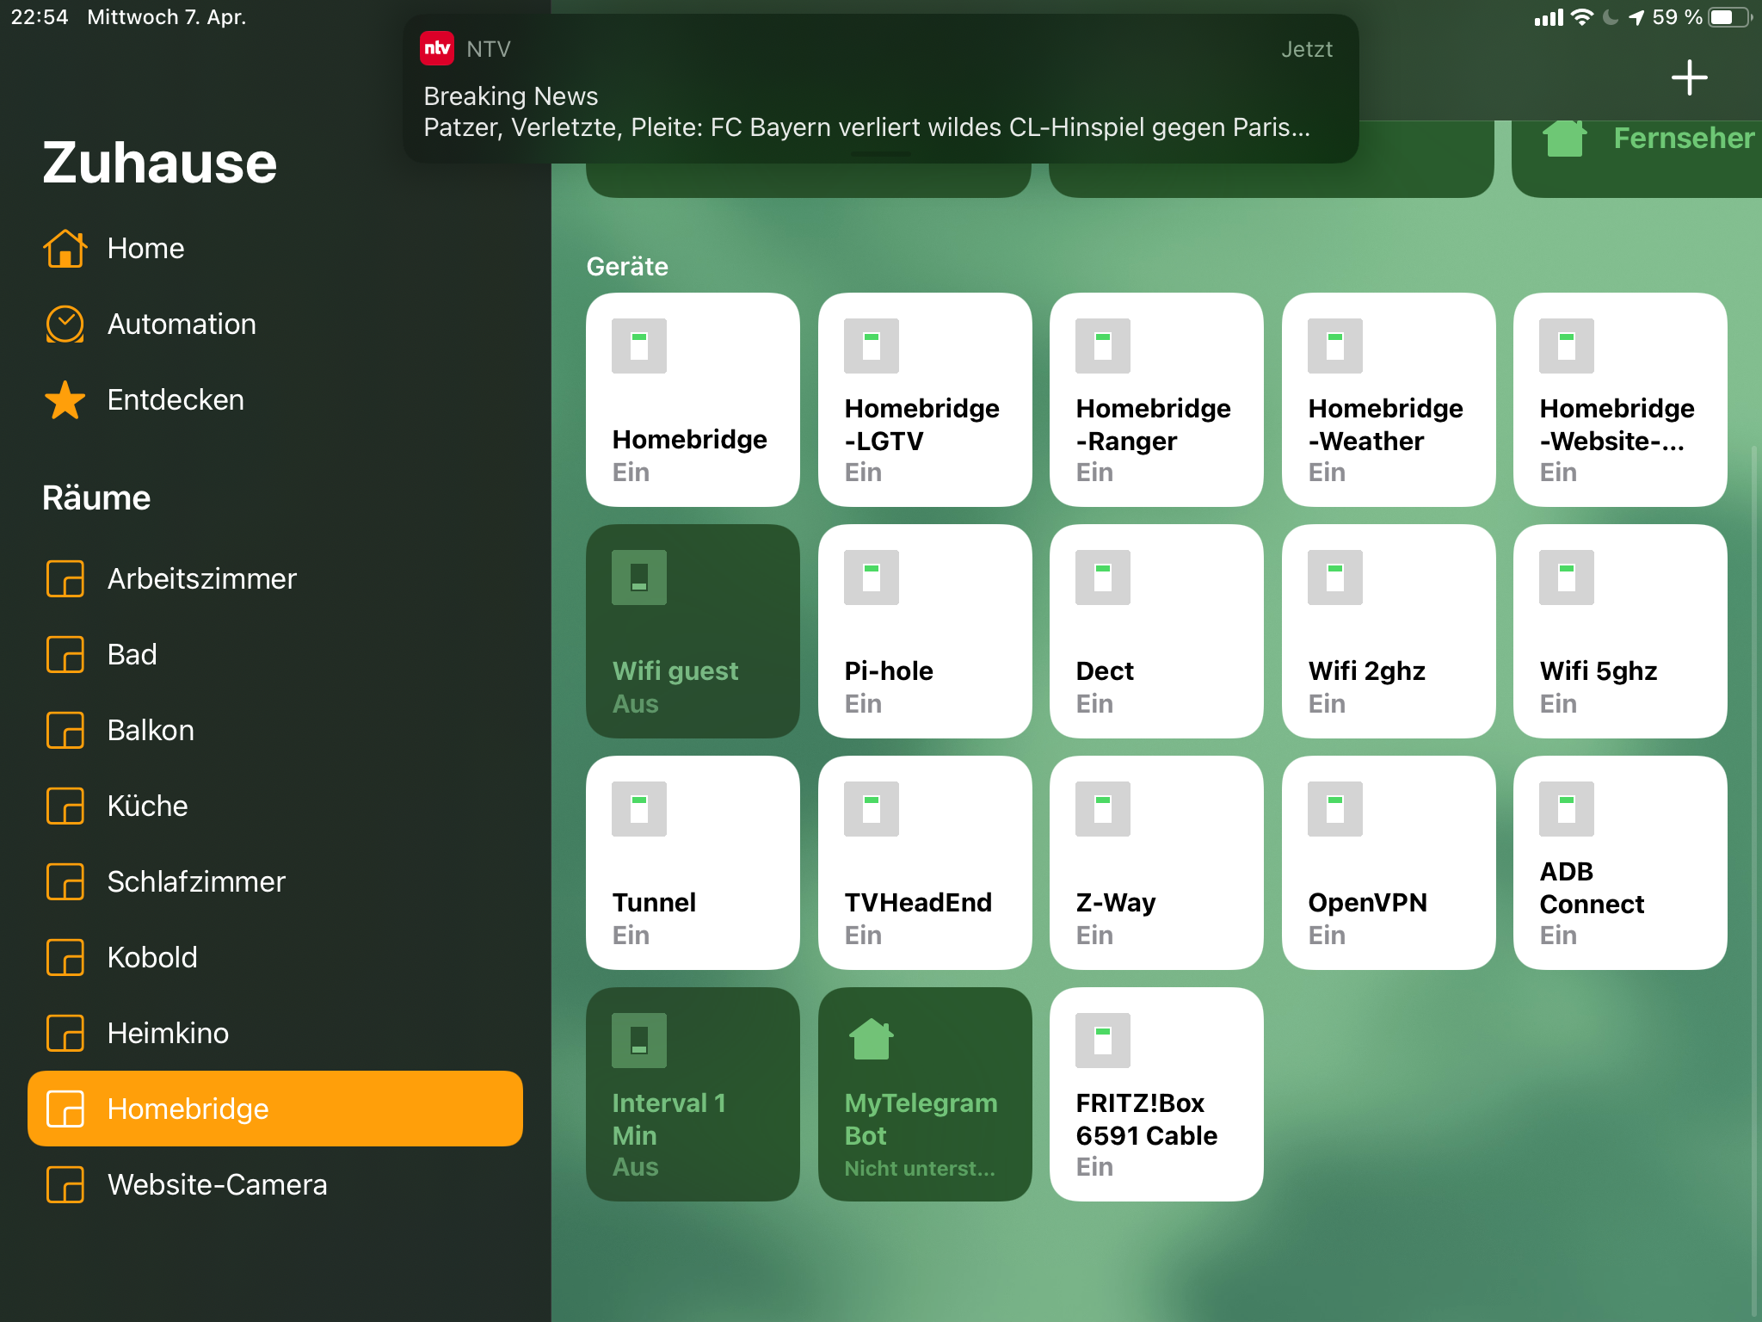1762x1322 pixels.
Task: Turn off the FRITZ!Box 6591 Cable tile
Action: [1156, 1094]
